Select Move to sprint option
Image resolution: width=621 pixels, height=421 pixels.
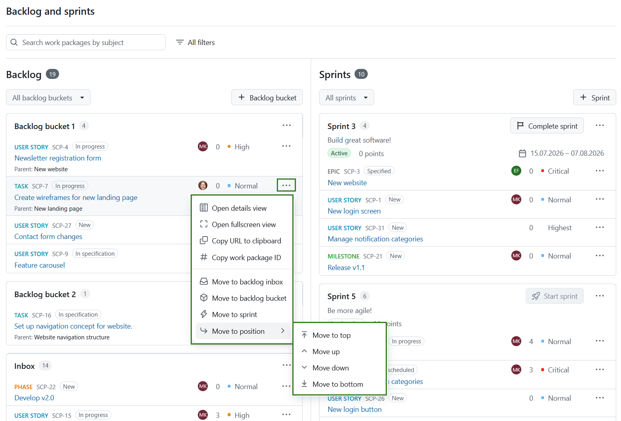click(x=242, y=314)
